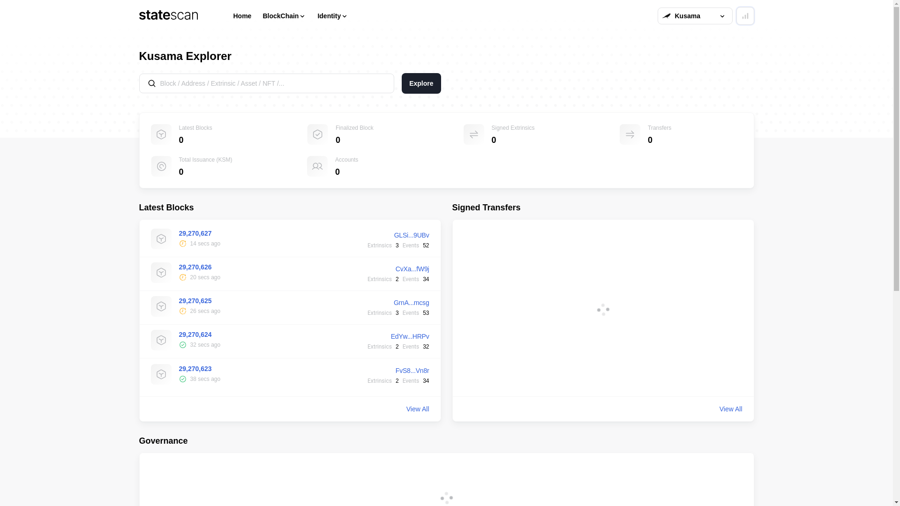Open validator GrnA...mcsg
This screenshot has height=506, width=900.
[411, 303]
